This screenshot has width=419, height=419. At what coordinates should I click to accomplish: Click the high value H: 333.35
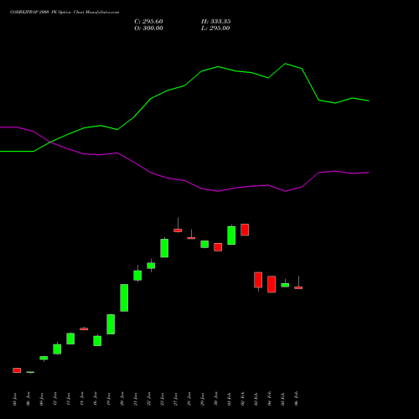216,22
